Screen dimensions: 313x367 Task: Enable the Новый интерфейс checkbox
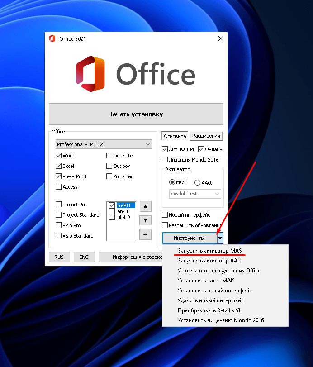pyautogui.click(x=165, y=214)
